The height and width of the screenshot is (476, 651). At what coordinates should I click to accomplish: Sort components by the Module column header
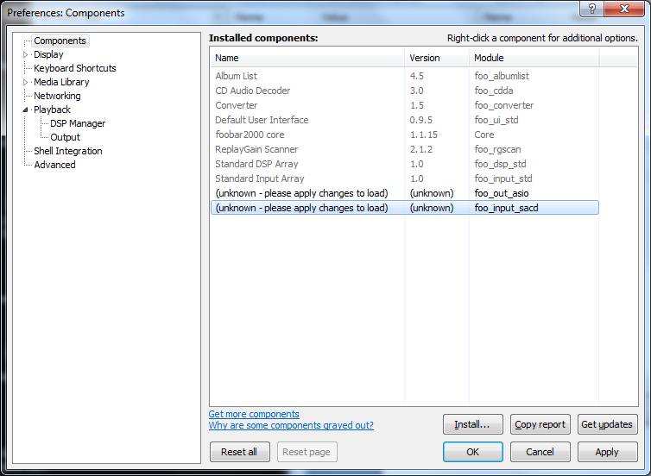[x=534, y=58]
